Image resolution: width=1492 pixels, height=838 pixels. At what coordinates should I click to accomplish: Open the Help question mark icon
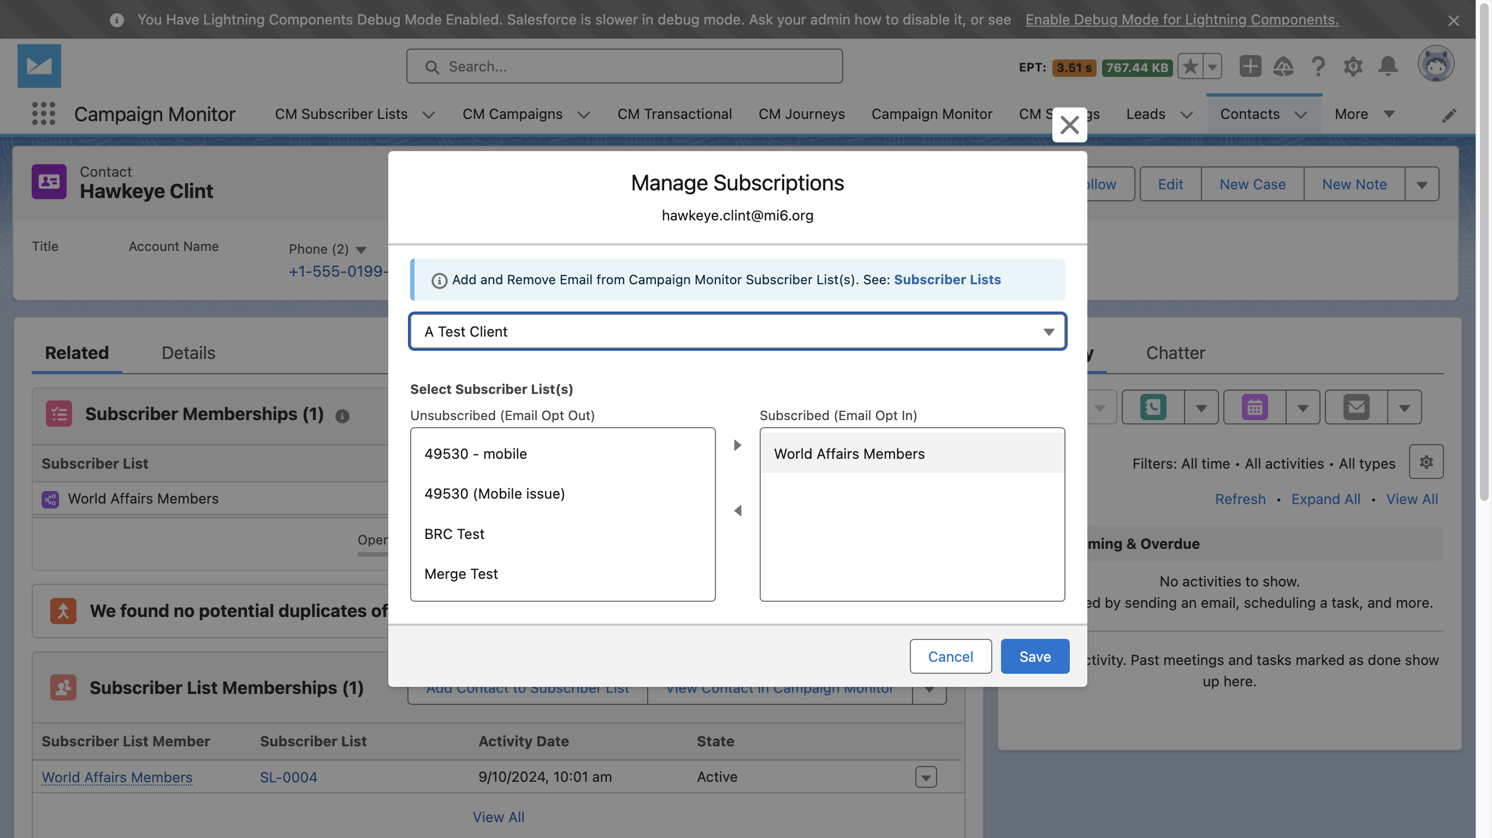(x=1318, y=67)
